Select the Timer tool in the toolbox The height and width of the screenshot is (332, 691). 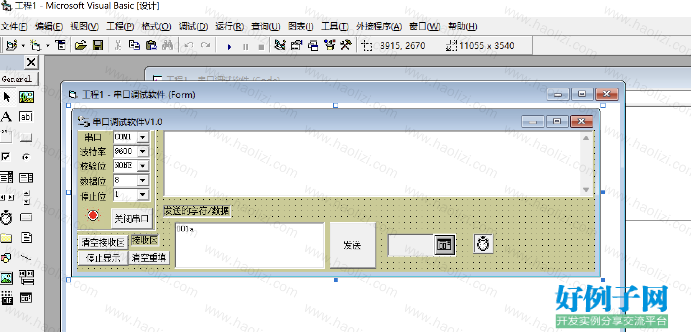(x=6, y=217)
